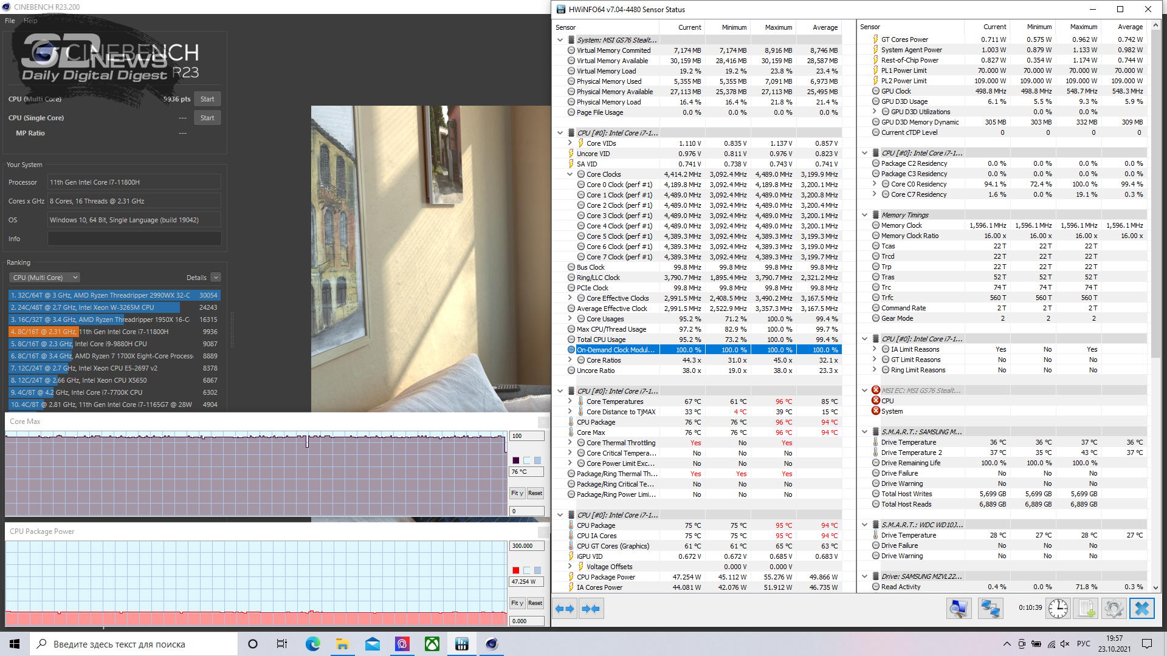Screen dimensions: 1167x656
Task: Open Cortana circle on the taskbar
Action: click(253, 644)
